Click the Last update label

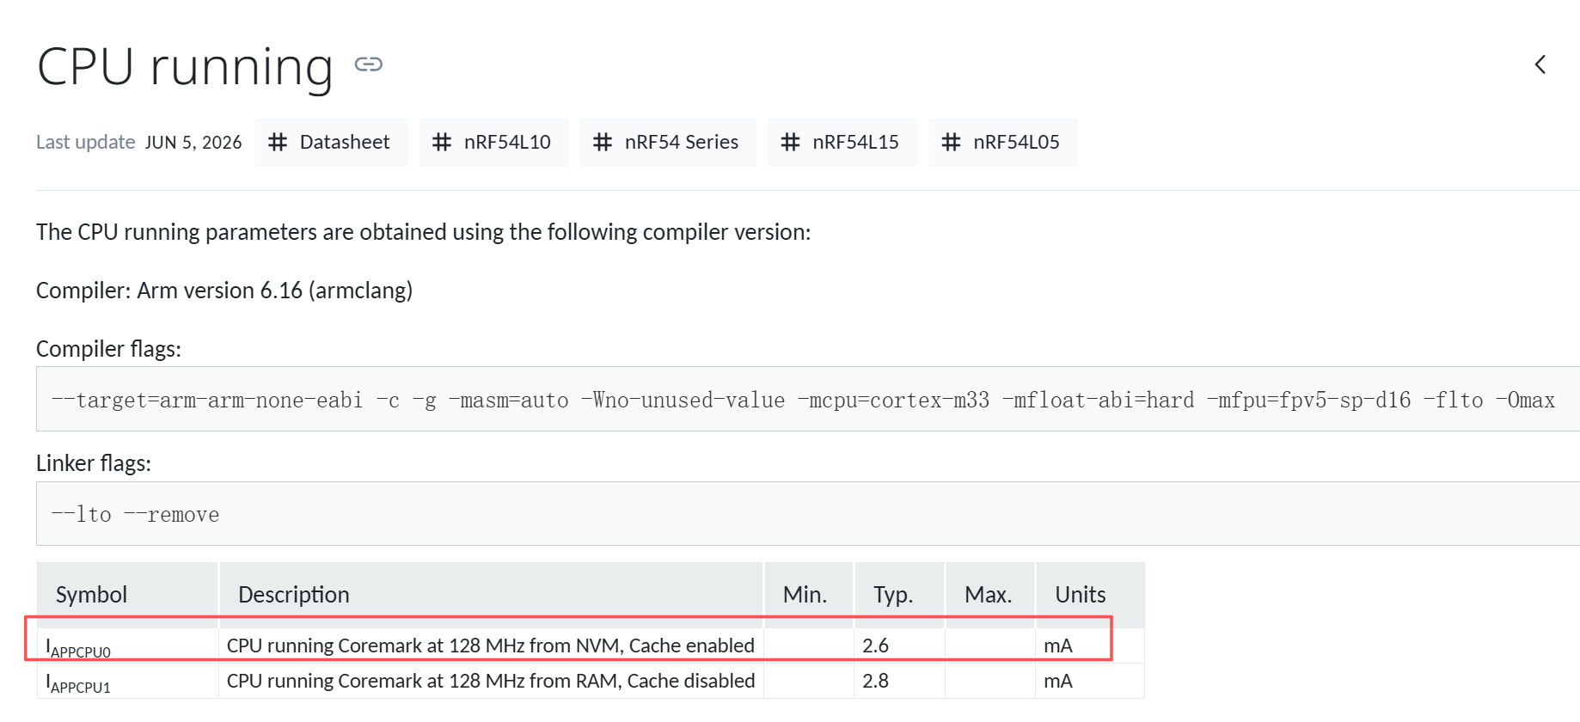pyautogui.click(x=85, y=142)
